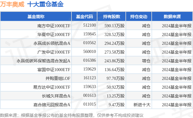193x118 pixels.
Task: Click the 328.52万股 holding value
Action: tap(115, 34)
